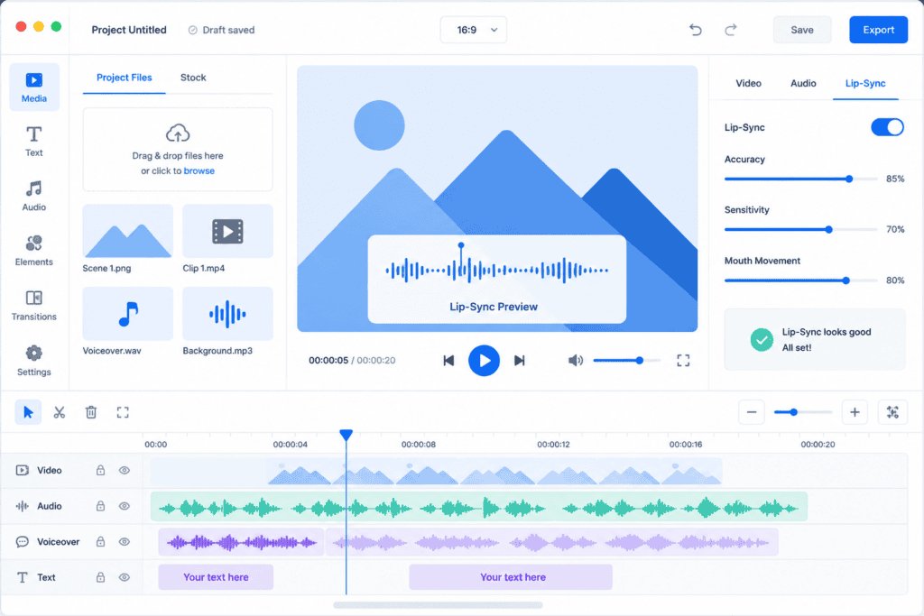Toggle the Lip-Sync switch off
This screenshot has height=616, width=924.
887,127
